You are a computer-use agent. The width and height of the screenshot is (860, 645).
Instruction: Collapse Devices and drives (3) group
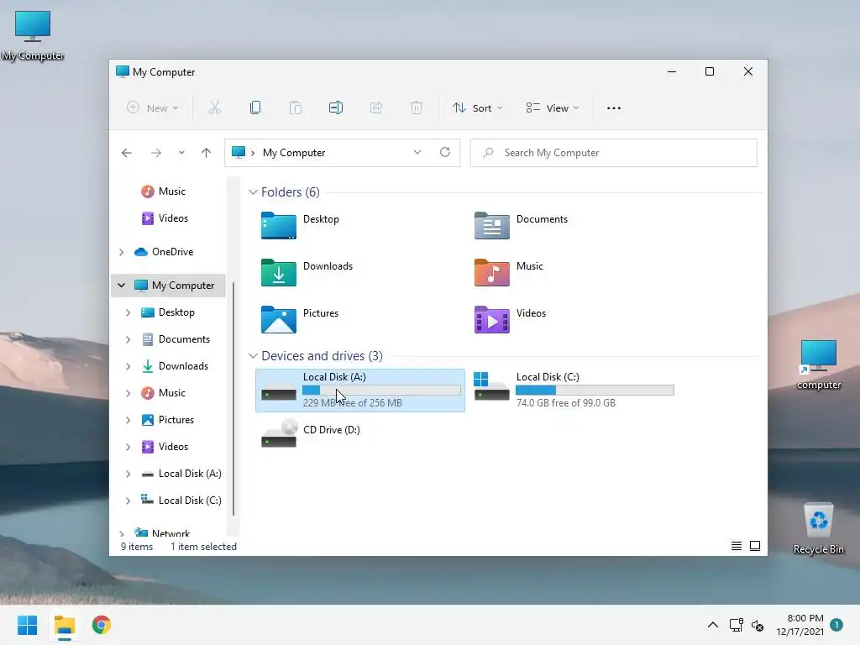pos(253,356)
